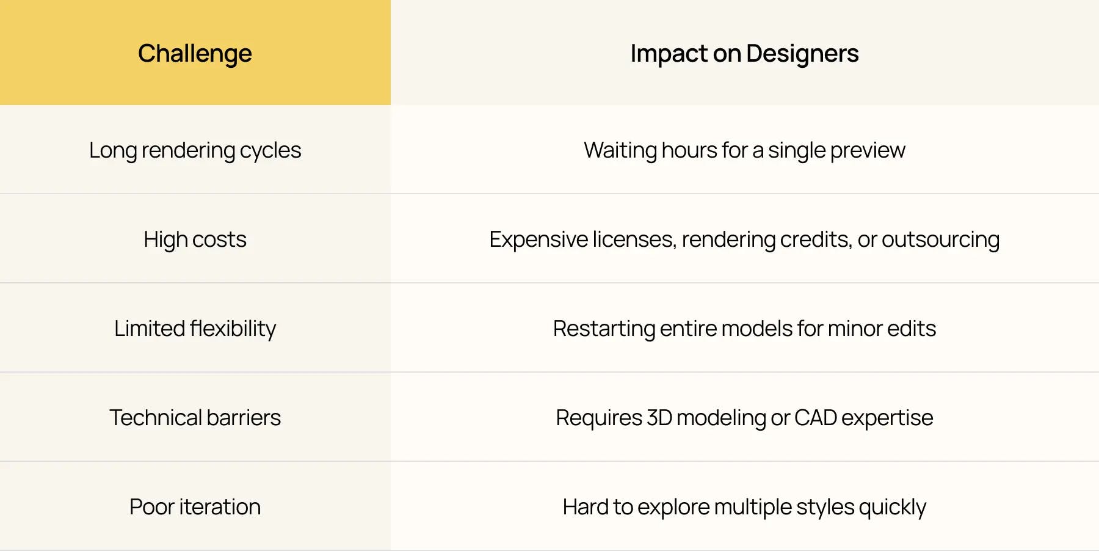Click the Impact on Designers header
Viewport: 1099px width, 551px height.
744,53
